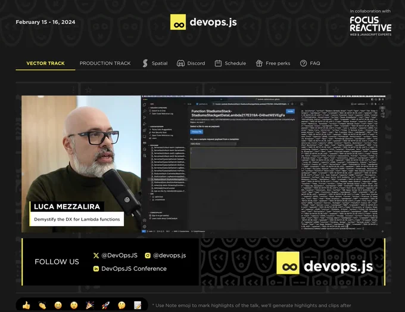
Task: Kill terminal with the trash icon
Action: coord(376,104)
